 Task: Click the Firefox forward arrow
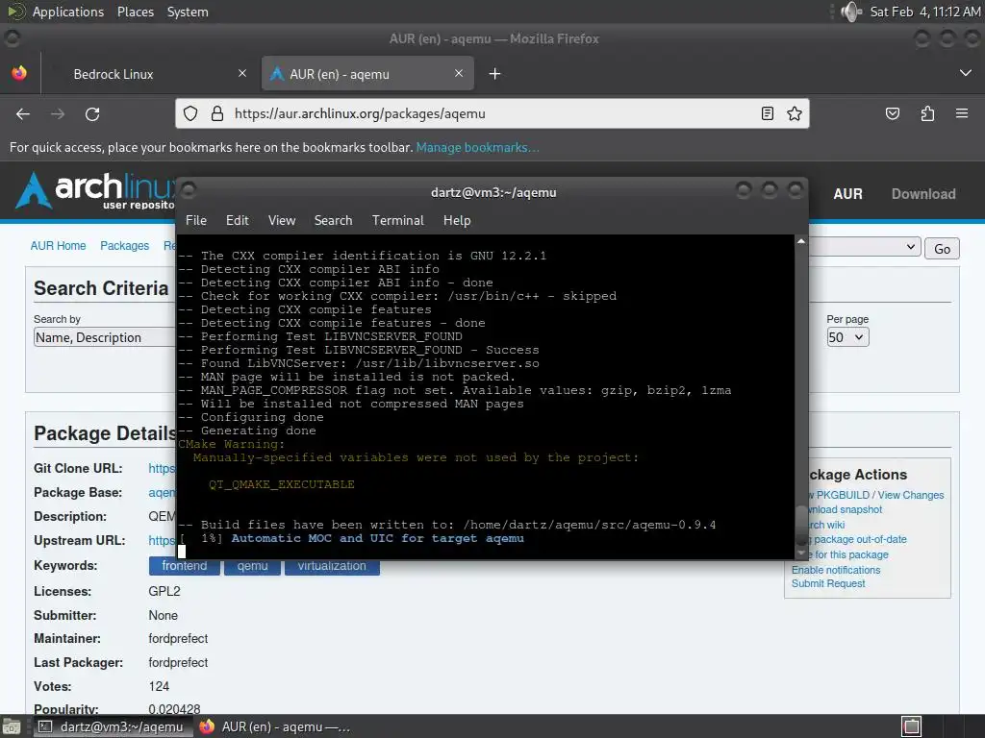pos(58,114)
